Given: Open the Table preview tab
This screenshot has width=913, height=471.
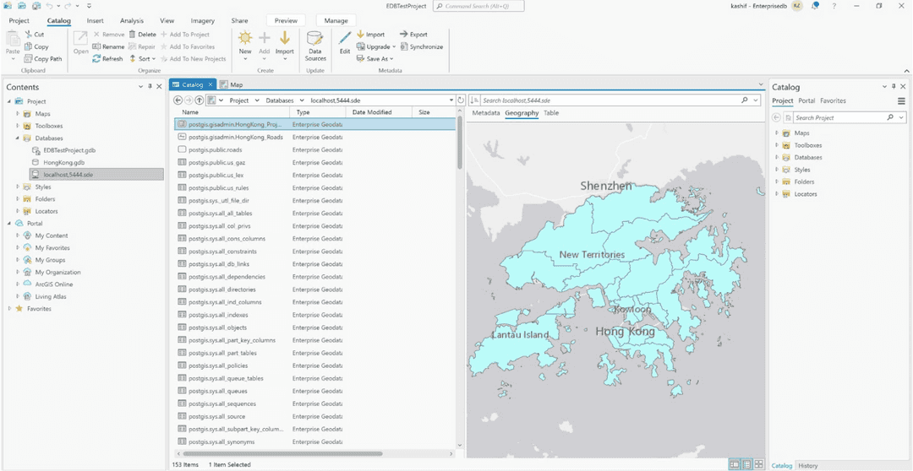Looking at the screenshot, I should point(550,113).
